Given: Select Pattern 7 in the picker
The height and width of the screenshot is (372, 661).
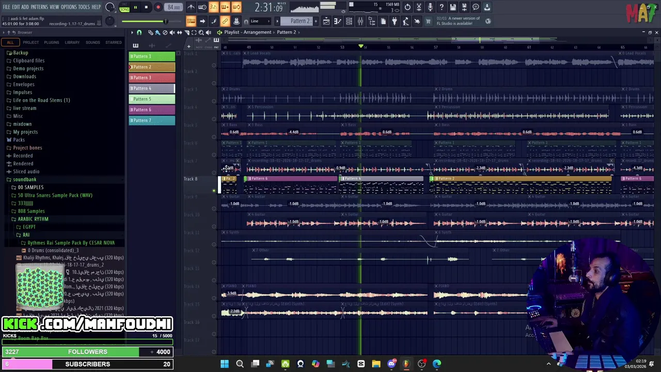Looking at the screenshot, I should pos(152,120).
